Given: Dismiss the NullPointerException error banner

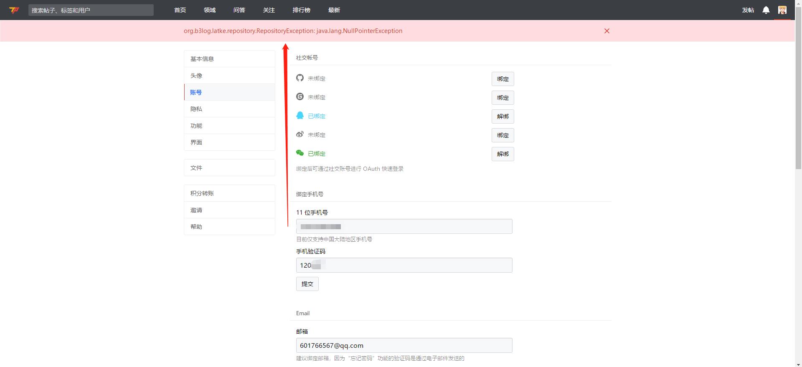Looking at the screenshot, I should (607, 31).
